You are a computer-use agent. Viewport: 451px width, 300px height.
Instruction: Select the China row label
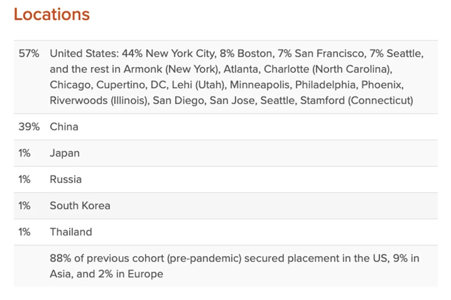tap(64, 127)
